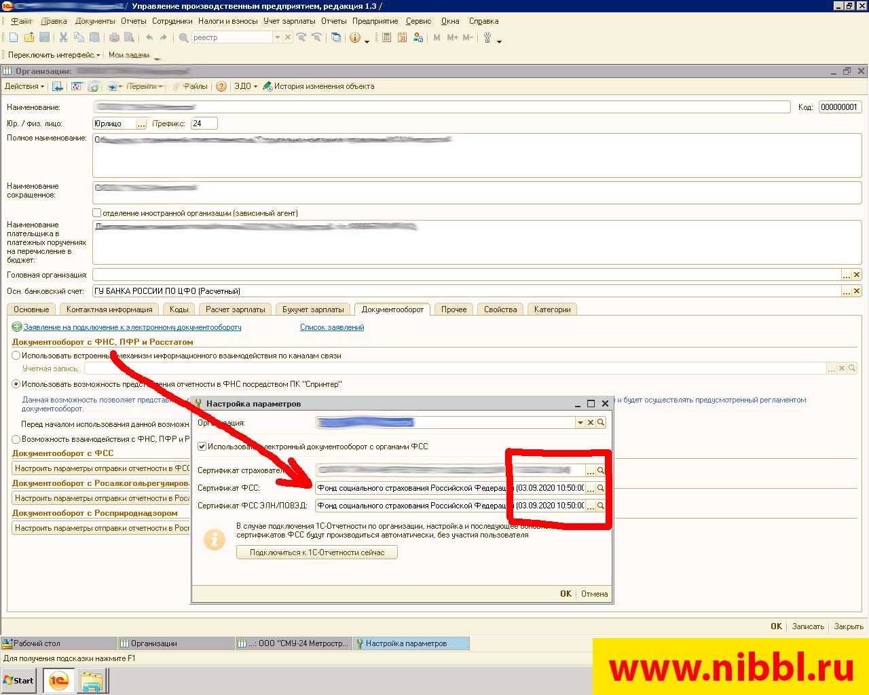Open the Список заявлений link
Screen dimensions: 869x695
click(332, 327)
